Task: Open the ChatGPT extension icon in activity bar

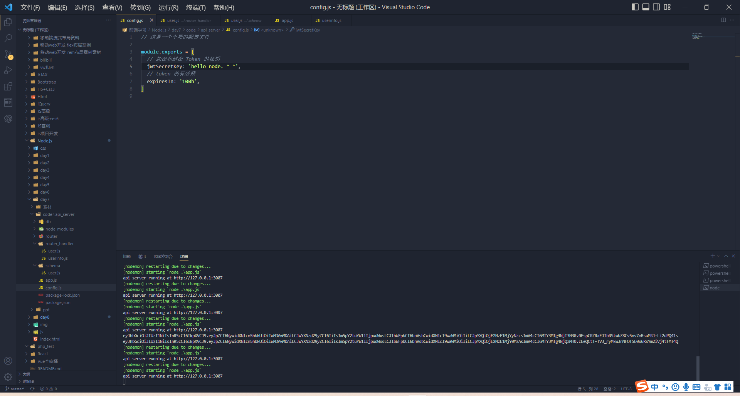Action: coord(8,119)
